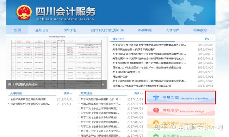Open notice 四川省2019年度会计专业技术初级资格考试报名公告

pos(142,86)
